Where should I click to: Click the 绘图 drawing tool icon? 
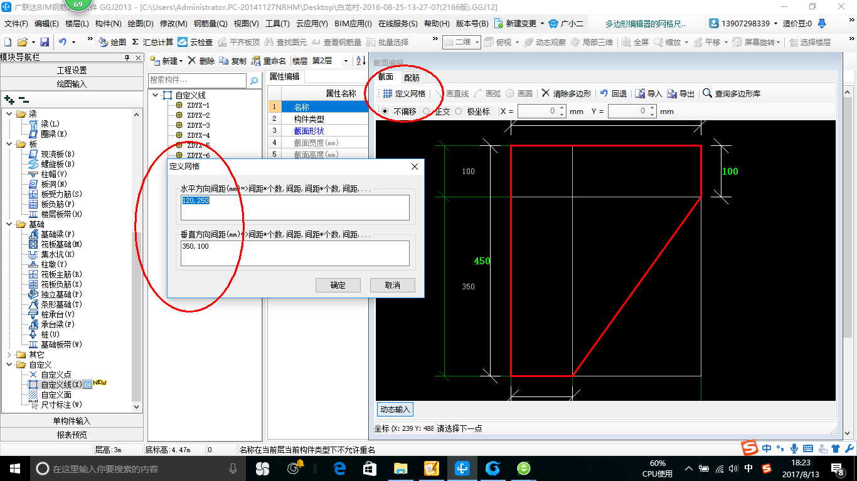click(x=103, y=42)
